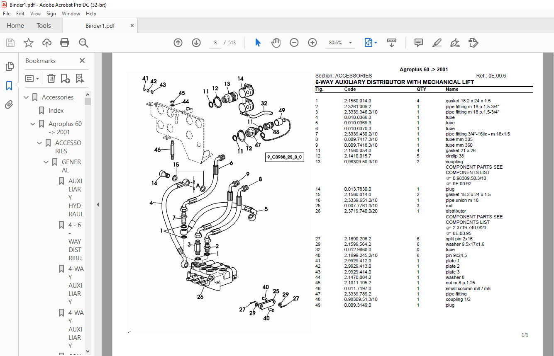Delete selected bookmark trash icon

click(51, 78)
